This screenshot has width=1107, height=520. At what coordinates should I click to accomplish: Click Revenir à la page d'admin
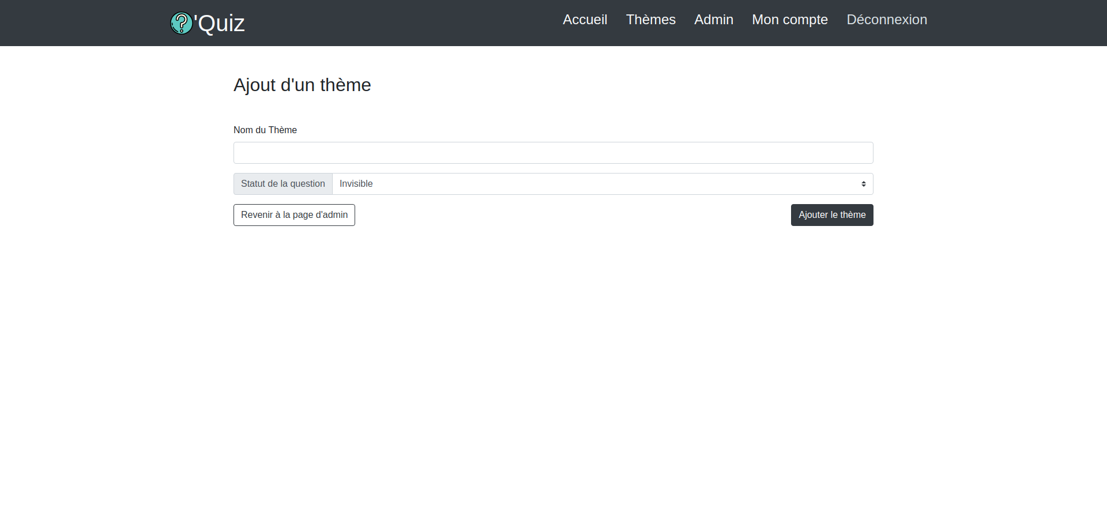pyautogui.click(x=294, y=214)
